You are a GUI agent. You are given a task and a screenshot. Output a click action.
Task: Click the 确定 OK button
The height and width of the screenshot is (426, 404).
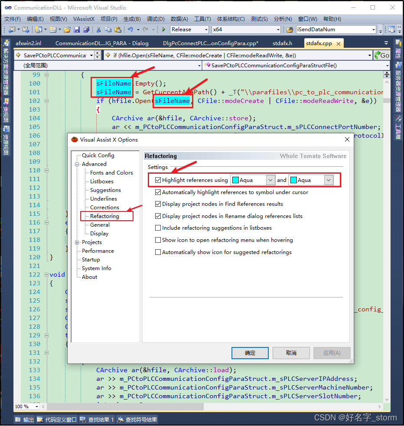coord(250,353)
